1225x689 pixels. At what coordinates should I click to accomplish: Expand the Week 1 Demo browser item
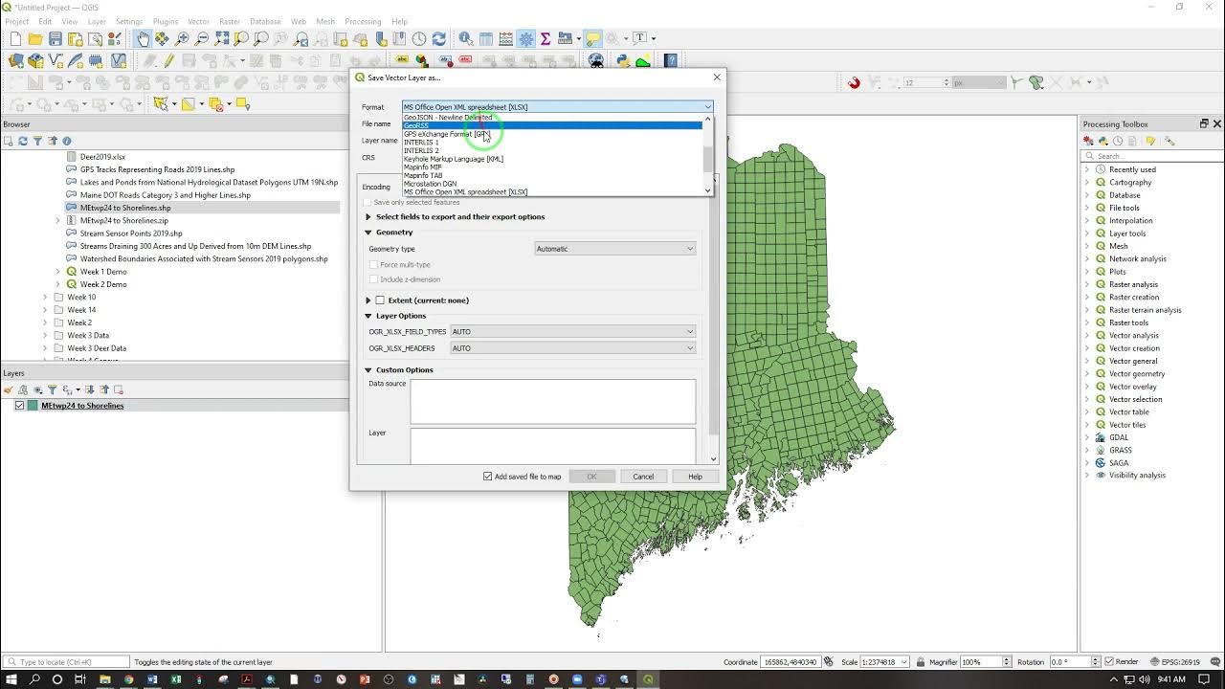[x=58, y=272]
